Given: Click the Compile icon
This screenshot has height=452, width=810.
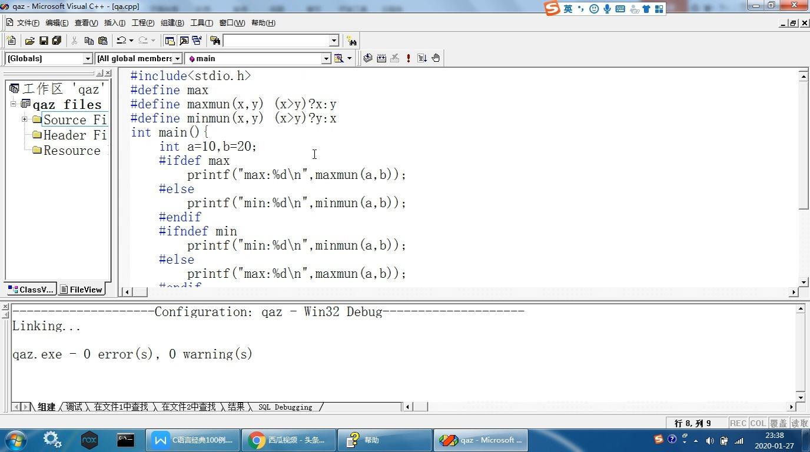Looking at the screenshot, I should coord(367,58).
